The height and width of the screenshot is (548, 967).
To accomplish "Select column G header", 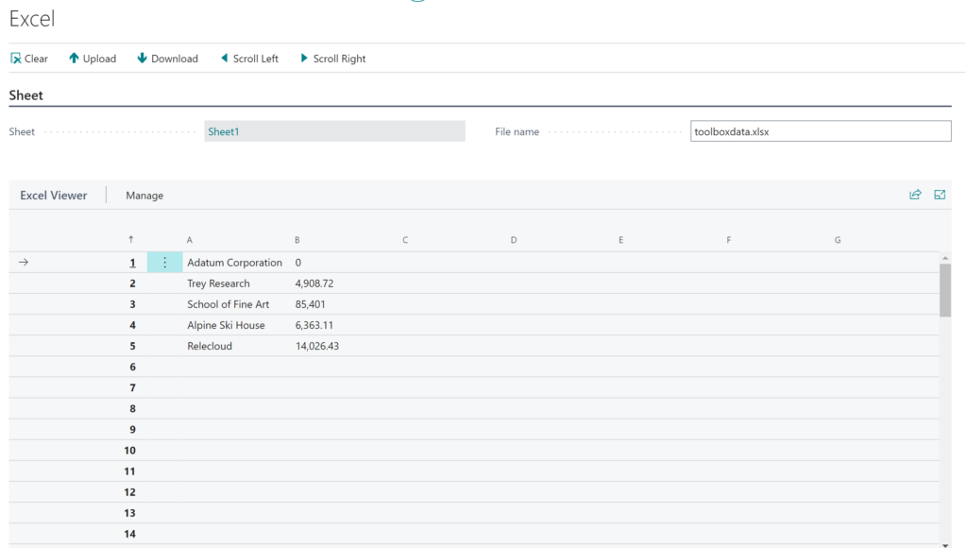I will tap(838, 240).
